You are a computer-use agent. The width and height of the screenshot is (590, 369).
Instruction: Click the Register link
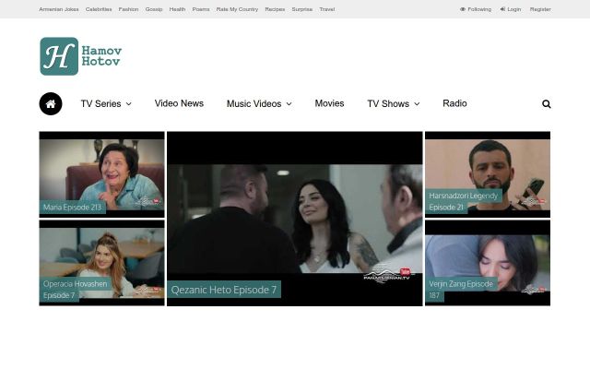[x=540, y=9]
